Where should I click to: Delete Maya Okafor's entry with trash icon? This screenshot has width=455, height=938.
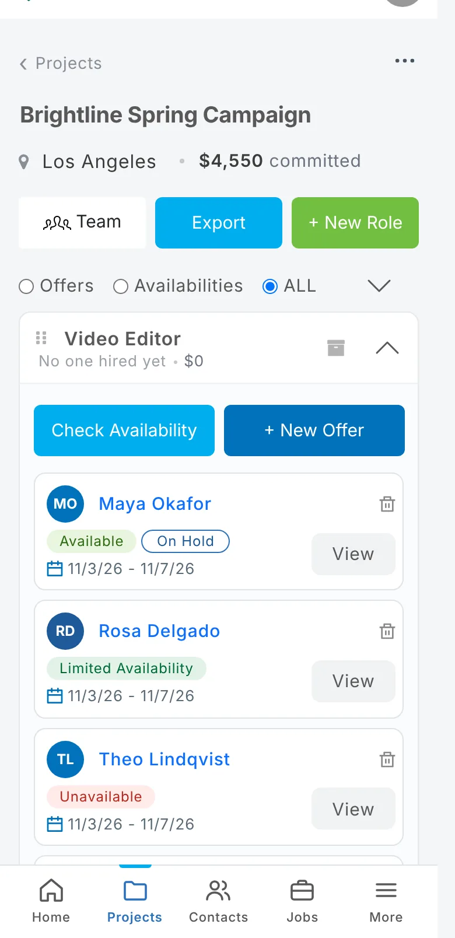(387, 504)
